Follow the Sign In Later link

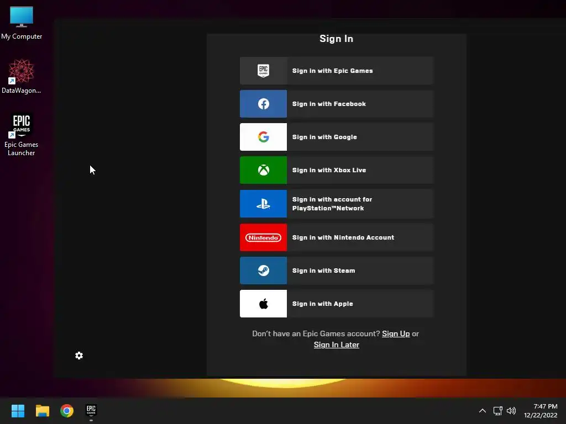[337, 344]
